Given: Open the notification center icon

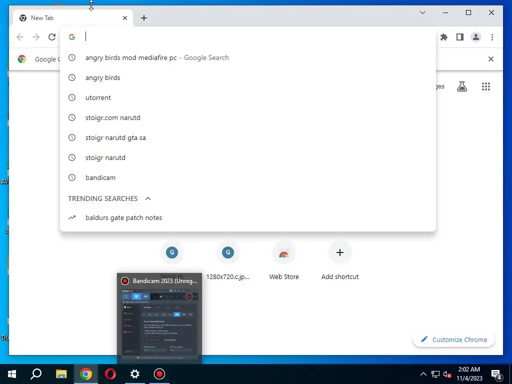Looking at the screenshot, I should pyautogui.click(x=496, y=374).
